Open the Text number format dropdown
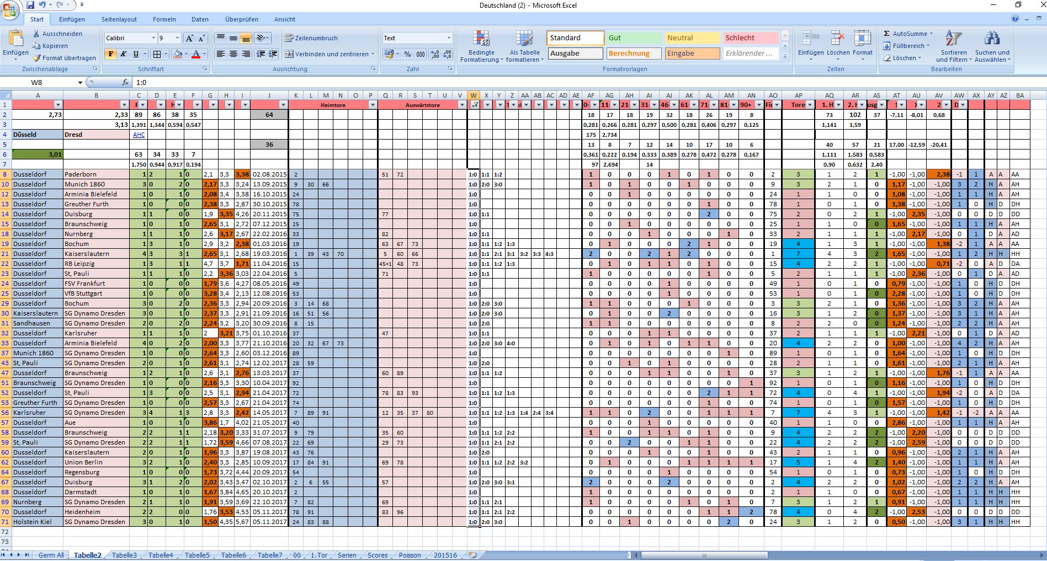Viewport: 1047px width, 561px height. pyautogui.click(x=449, y=38)
